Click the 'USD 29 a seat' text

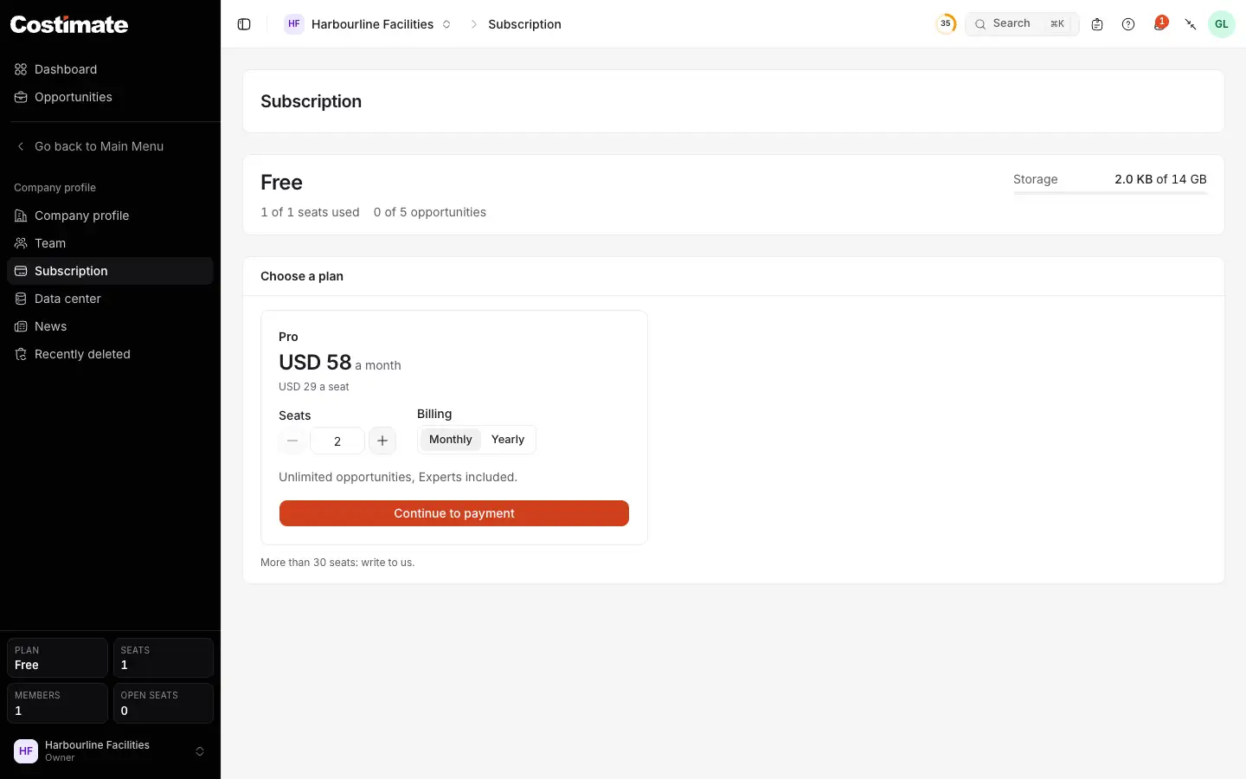pyautogui.click(x=314, y=387)
